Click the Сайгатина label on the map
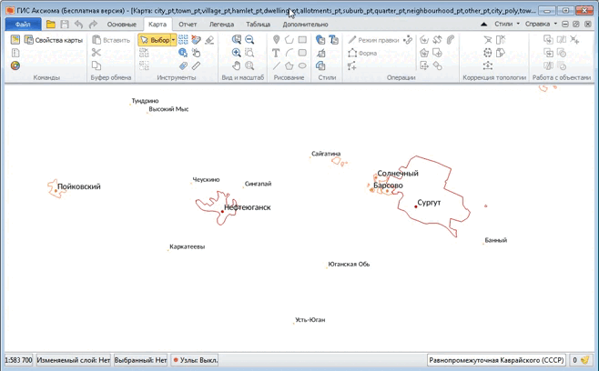This screenshot has width=599, height=371. (326, 154)
